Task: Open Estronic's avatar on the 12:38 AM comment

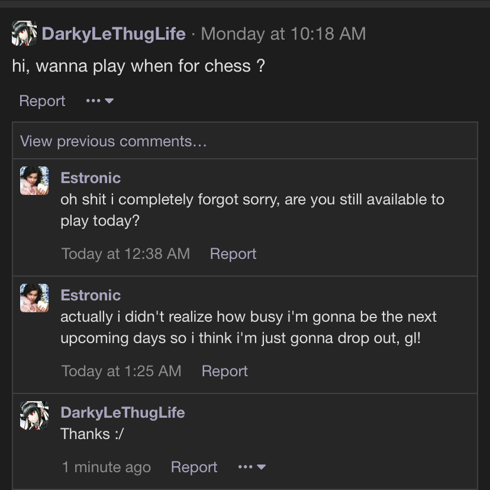Action: pos(34,181)
